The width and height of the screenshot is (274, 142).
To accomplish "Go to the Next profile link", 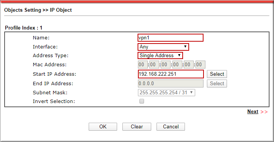I will pos(253,112).
